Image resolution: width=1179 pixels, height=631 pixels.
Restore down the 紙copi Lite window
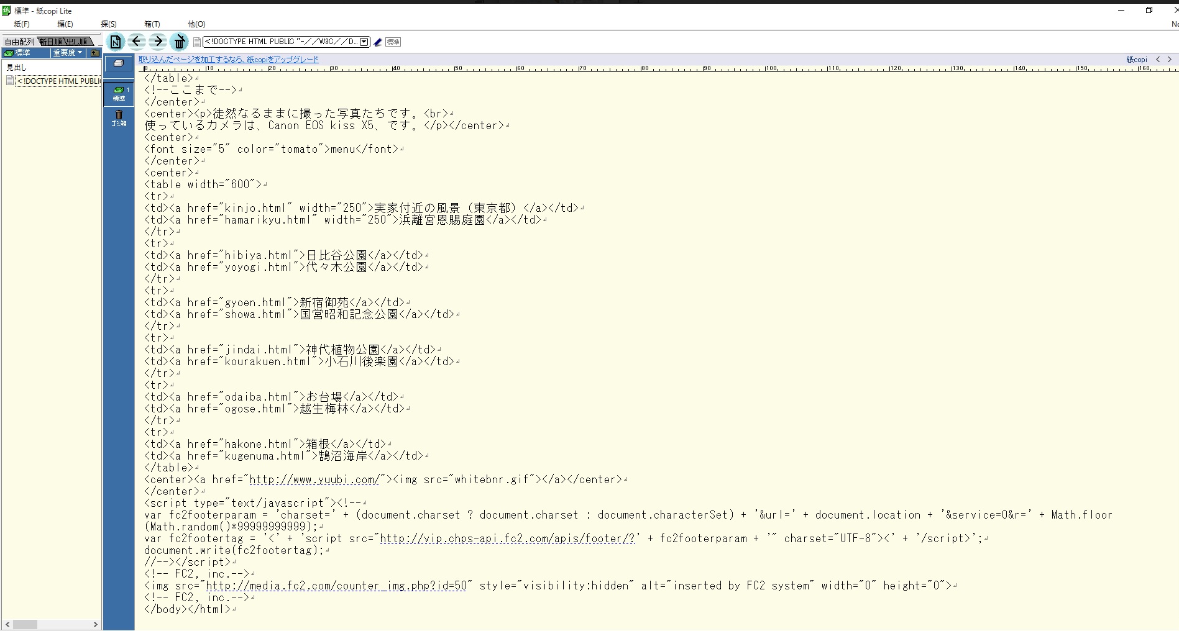1149,11
